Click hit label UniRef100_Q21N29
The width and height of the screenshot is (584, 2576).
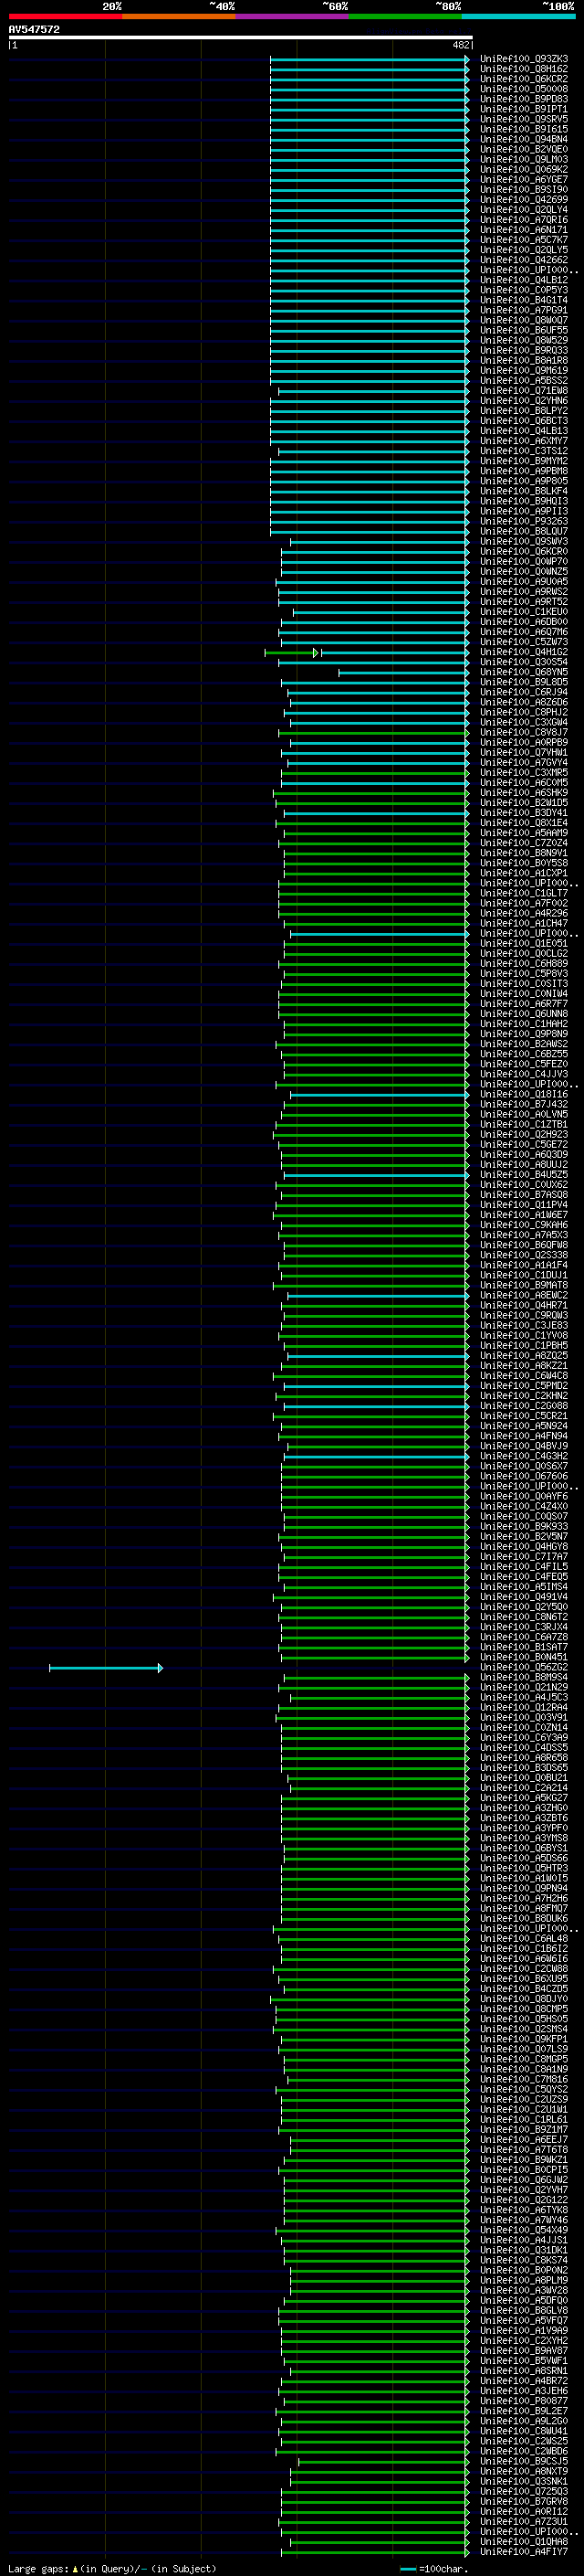524,1687
